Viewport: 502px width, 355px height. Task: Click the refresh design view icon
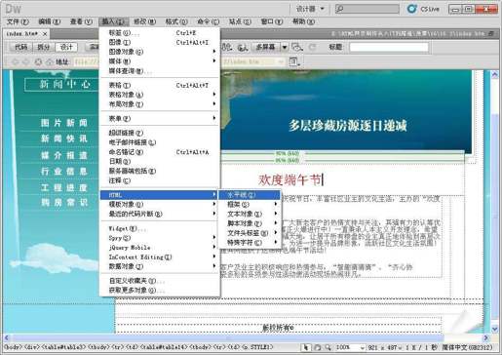(x=312, y=47)
